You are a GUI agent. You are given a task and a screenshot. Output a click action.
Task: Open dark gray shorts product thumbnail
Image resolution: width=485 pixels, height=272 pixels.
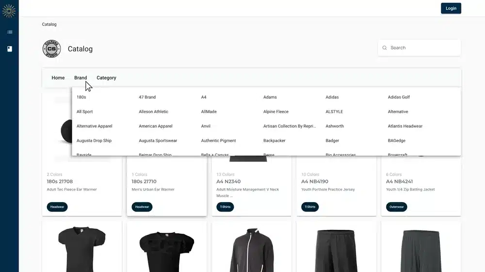[420, 251]
